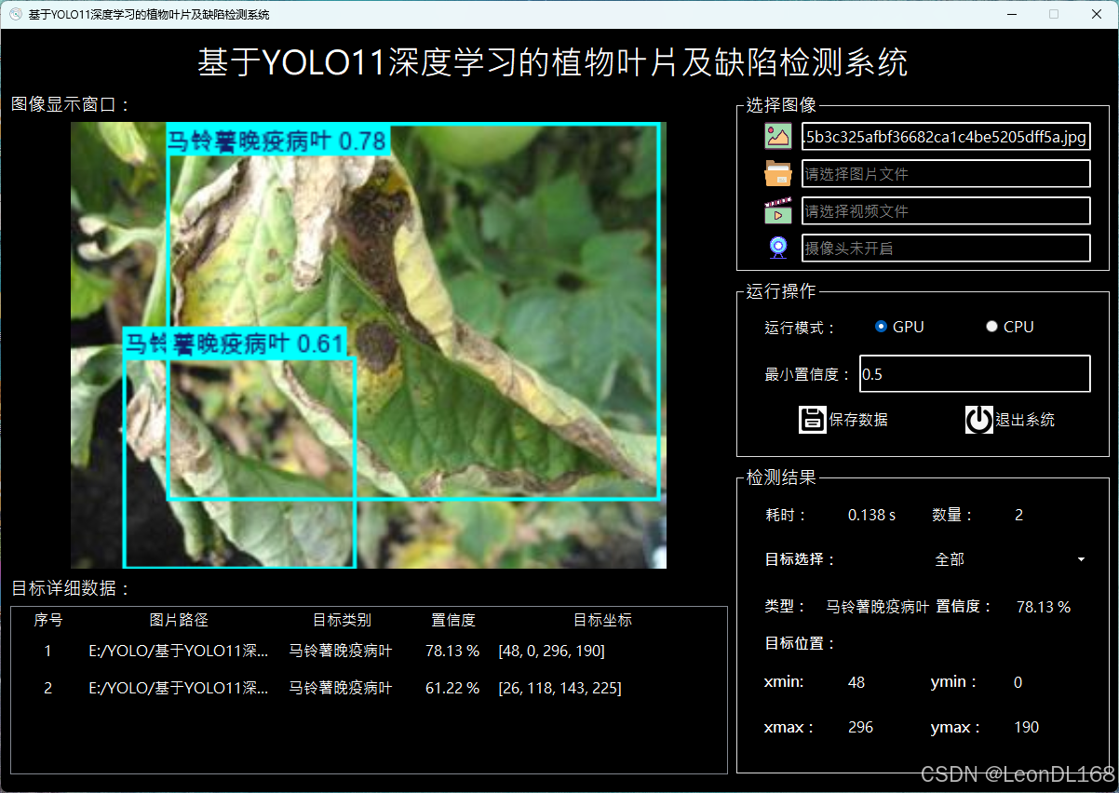This screenshot has width=1119, height=793.
Task: Click the 序号 column header
Action: point(48,620)
